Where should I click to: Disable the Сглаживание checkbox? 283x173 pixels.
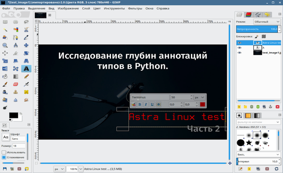[x=4, y=157]
